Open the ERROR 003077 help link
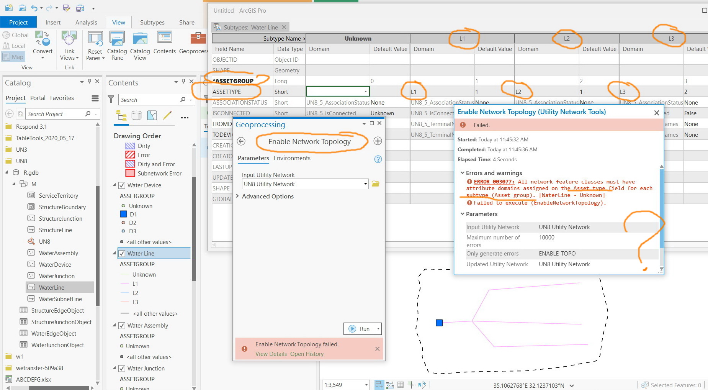Viewport: 708px width, 390px height. click(x=494, y=182)
